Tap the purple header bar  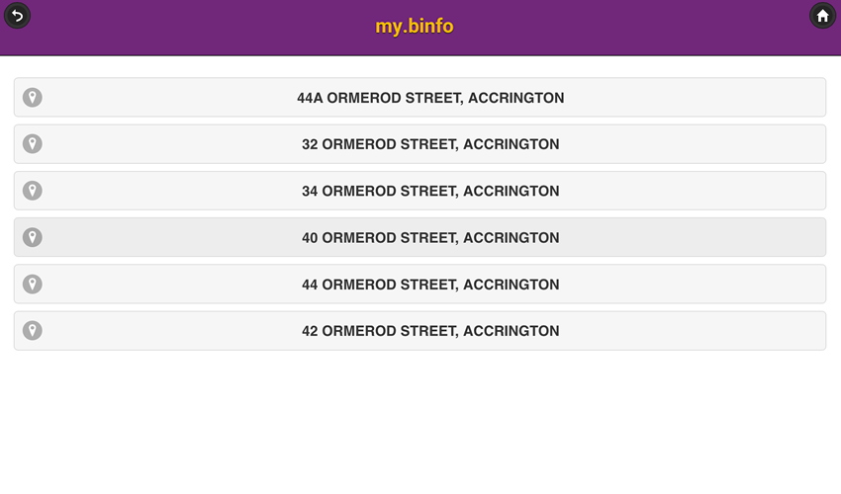420,28
